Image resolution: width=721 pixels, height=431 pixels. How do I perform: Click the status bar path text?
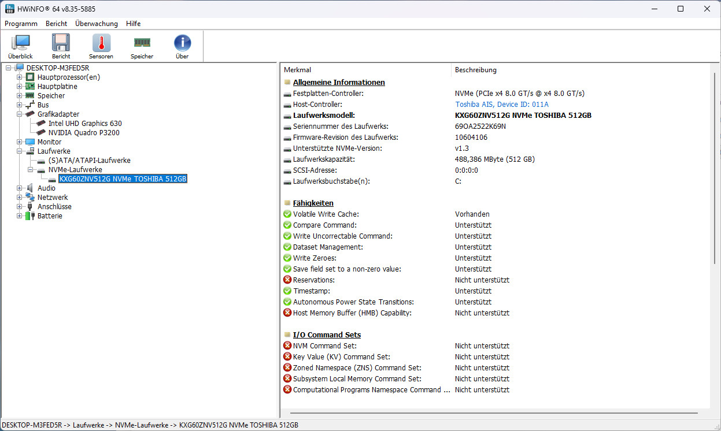click(x=150, y=425)
